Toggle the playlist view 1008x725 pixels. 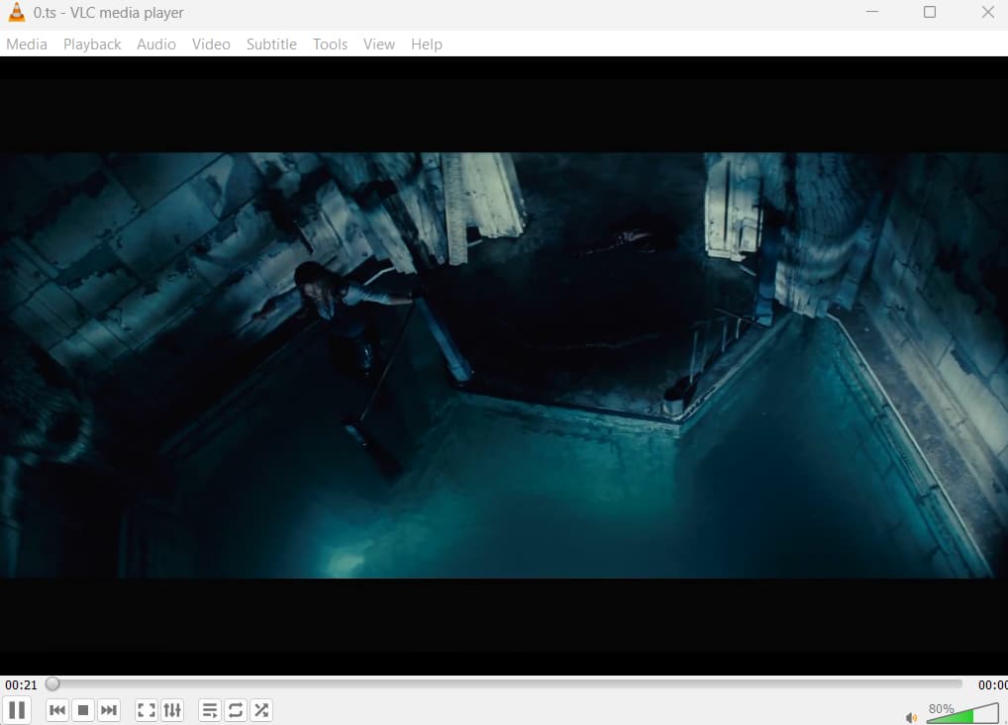[209, 709]
